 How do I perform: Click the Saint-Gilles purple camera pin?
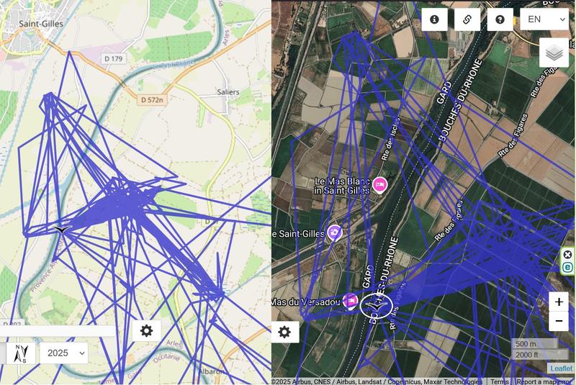[x=334, y=232]
